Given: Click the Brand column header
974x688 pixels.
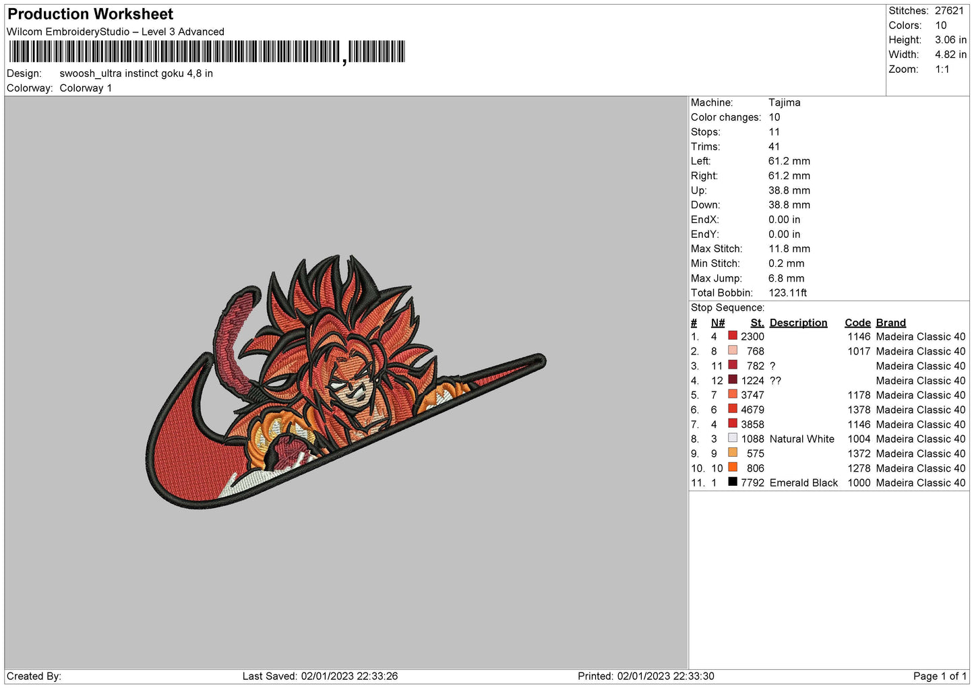Looking at the screenshot, I should click(x=890, y=323).
